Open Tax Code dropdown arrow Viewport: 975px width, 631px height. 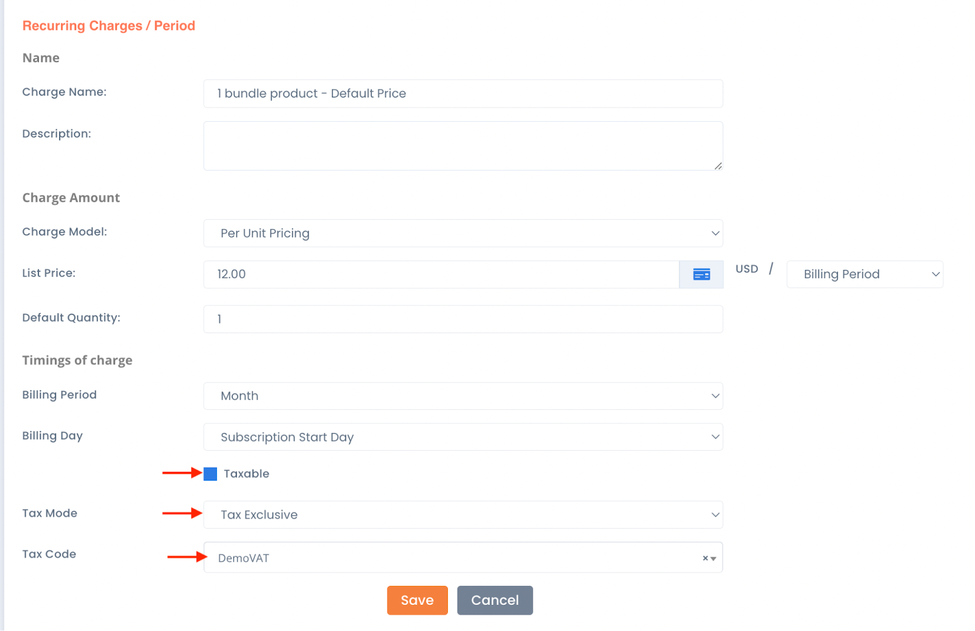(714, 559)
